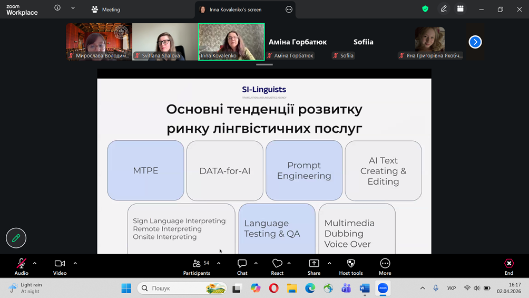Open File Explorer from taskbar
The width and height of the screenshot is (529, 298).
tap(292, 288)
